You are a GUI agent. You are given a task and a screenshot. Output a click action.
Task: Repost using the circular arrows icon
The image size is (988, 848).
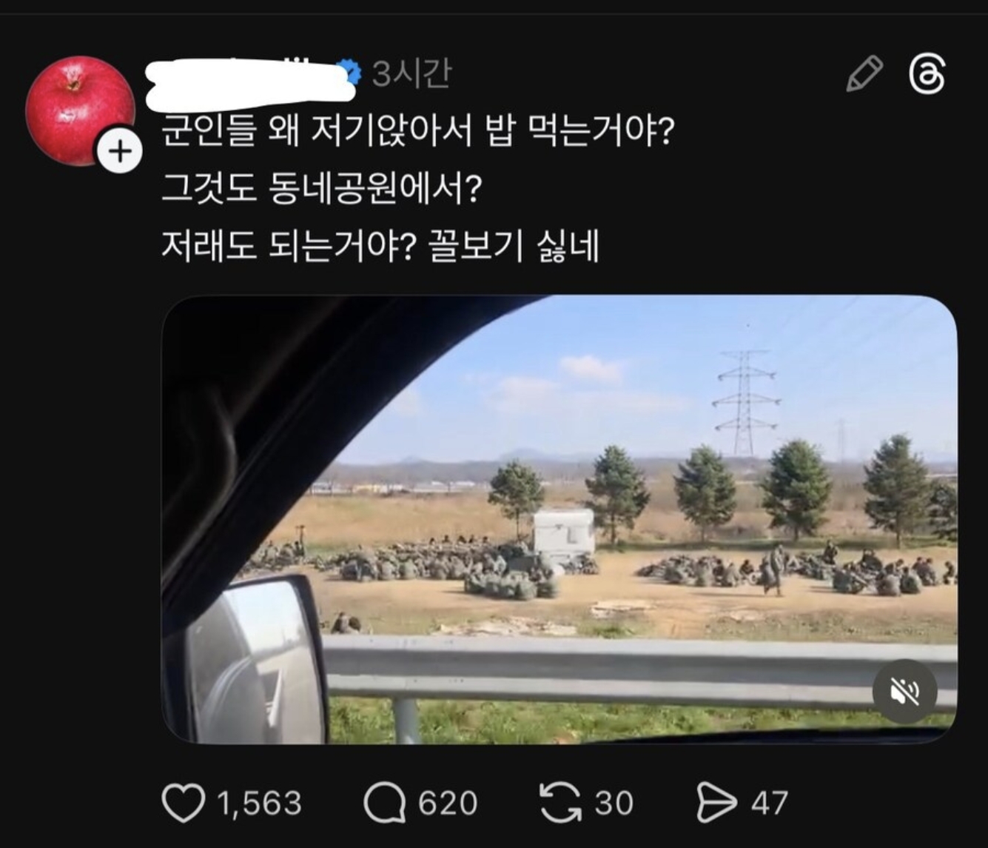(x=562, y=804)
